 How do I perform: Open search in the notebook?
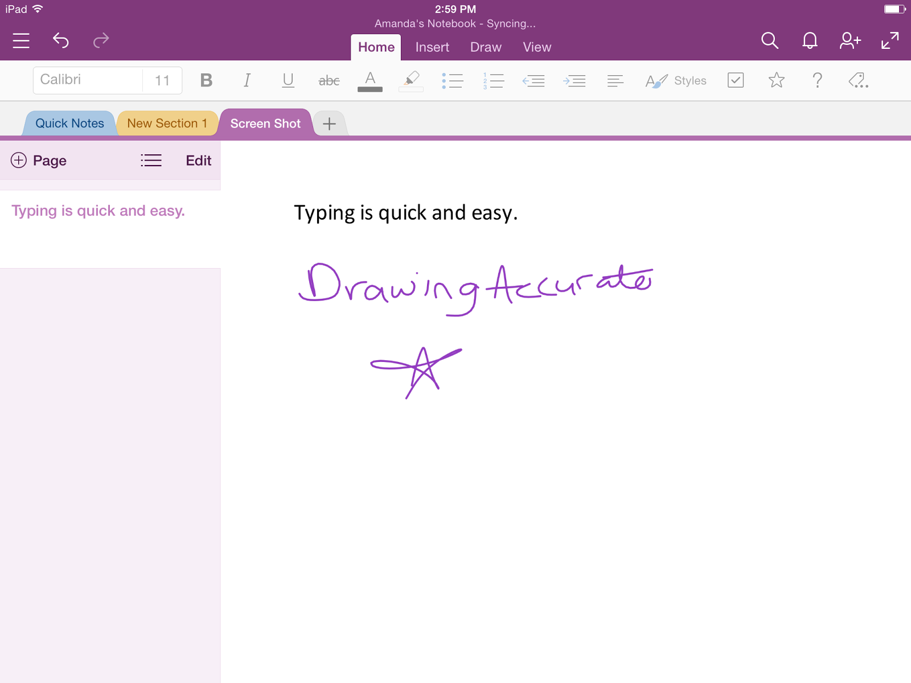[x=770, y=40]
